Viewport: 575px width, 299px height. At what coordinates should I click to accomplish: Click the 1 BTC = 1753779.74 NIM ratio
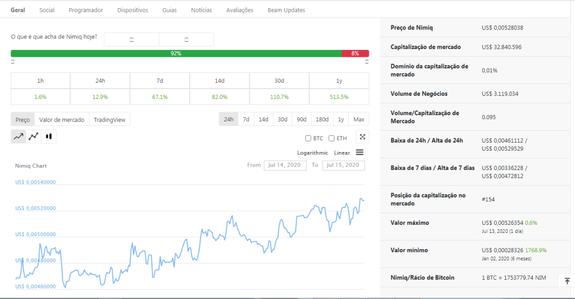[514, 278]
